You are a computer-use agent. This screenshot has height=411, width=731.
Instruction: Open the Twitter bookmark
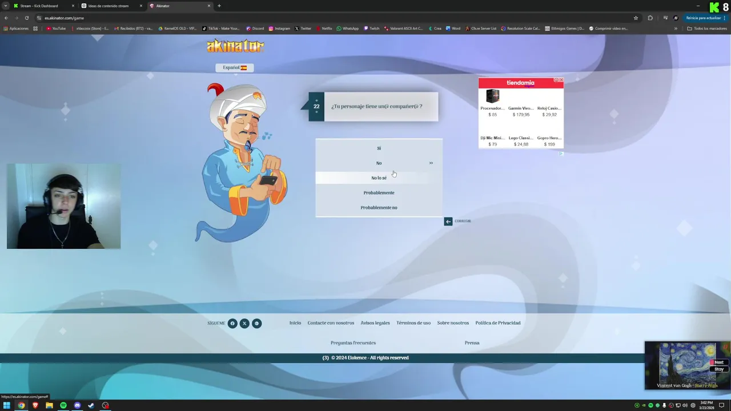click(x=303, y=29)
